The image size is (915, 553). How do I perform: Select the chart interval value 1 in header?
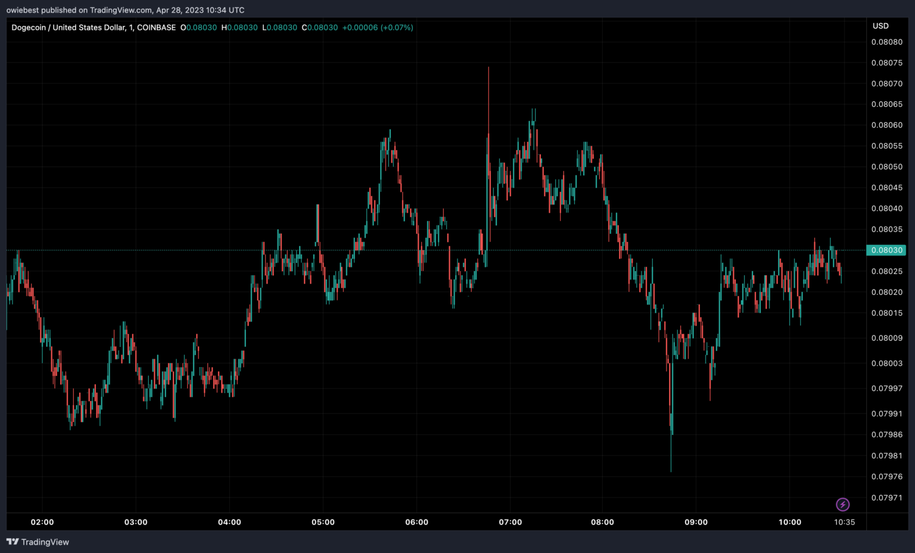click(x=131, y=27)
